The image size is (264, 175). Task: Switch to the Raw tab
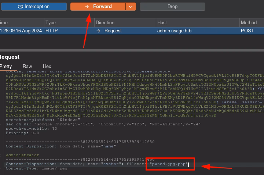(27, 66)
